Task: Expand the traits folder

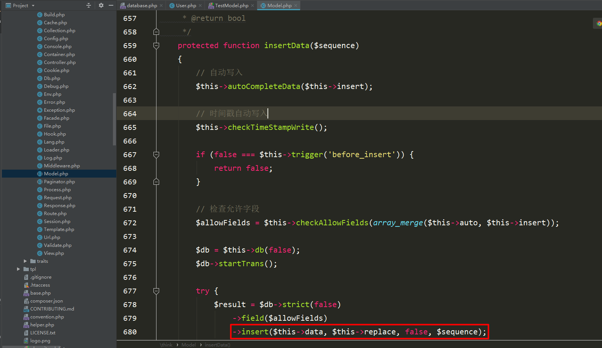Action: [x=25, y=261]
